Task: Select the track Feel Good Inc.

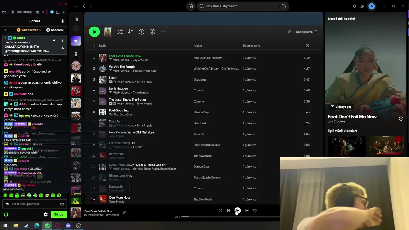Action: 119,111
